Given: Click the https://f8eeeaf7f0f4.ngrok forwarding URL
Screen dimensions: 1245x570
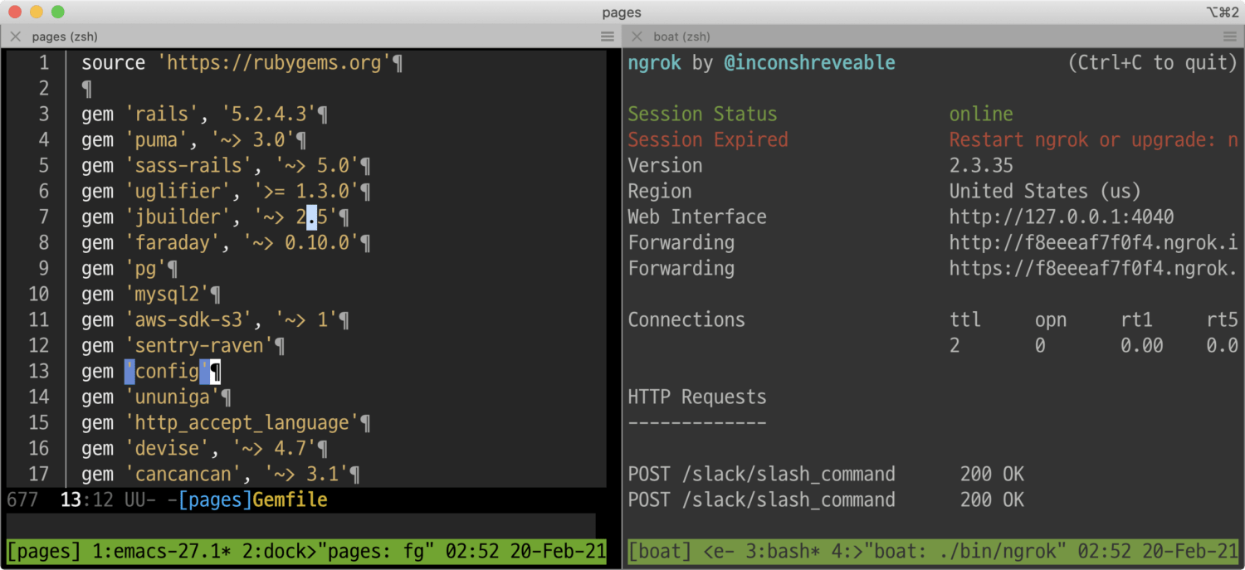Looking at the screenshot, I should [x=1094, y=269].
